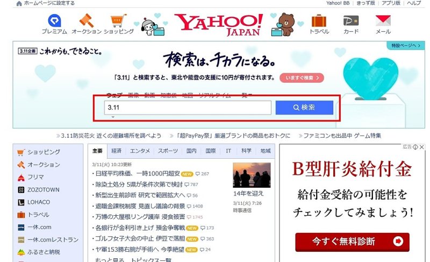
Task: Click the sidebar 一休.com icon
Action: tap(21, 228)
